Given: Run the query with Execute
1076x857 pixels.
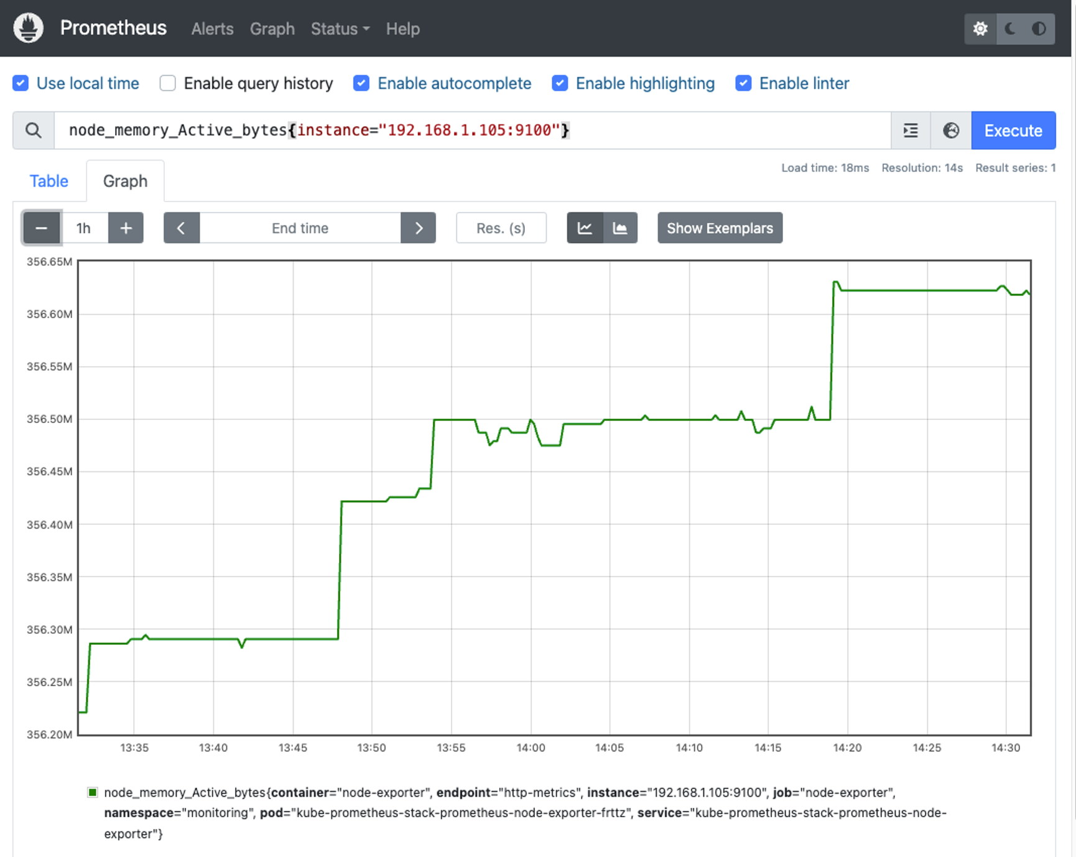Looking at the screenshot, I should coord(1013,131).
